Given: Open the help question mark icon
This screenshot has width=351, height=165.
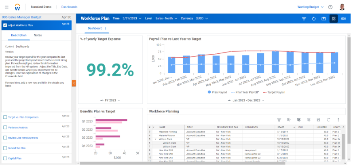Looking at the screenshot, I should click(x=330, y=7).
